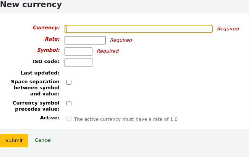Click the red "Symbol:" field label
This screenshot has width=249, height=157.
pos(48,50)
